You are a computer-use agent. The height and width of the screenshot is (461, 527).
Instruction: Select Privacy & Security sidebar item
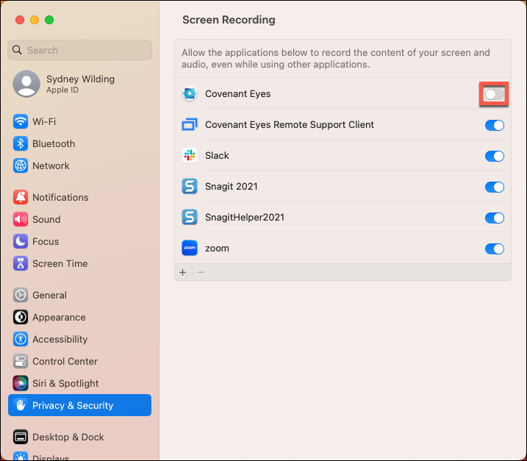pyautogui.click(x=79, y=405)
